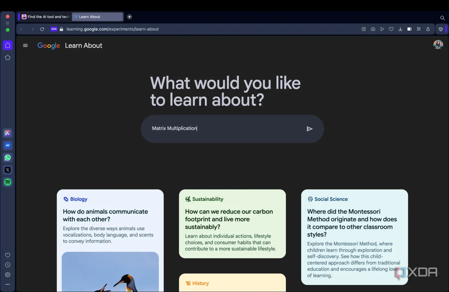Click the new tab plus button
449x292 pixels.
coord(130,17)
